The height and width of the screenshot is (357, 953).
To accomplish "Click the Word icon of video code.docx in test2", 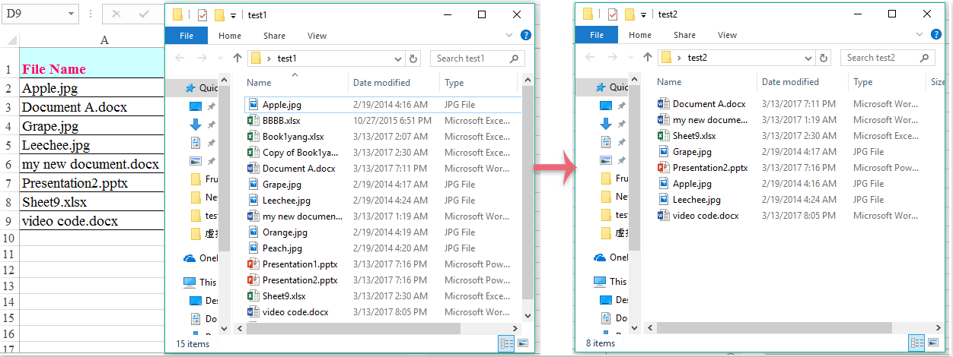I will tap(663, 216).
